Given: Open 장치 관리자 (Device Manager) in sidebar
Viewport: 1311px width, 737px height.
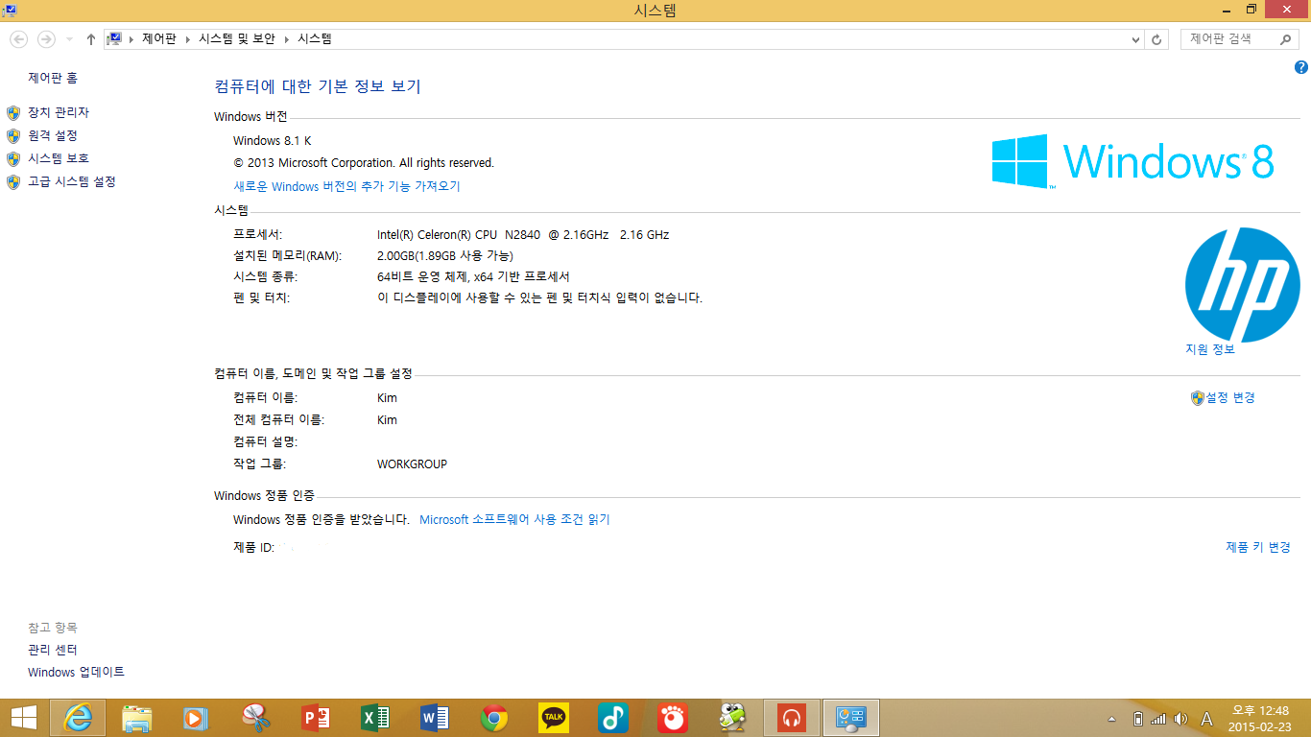Looking at the screenshot, I should click(x=58, y=112).
